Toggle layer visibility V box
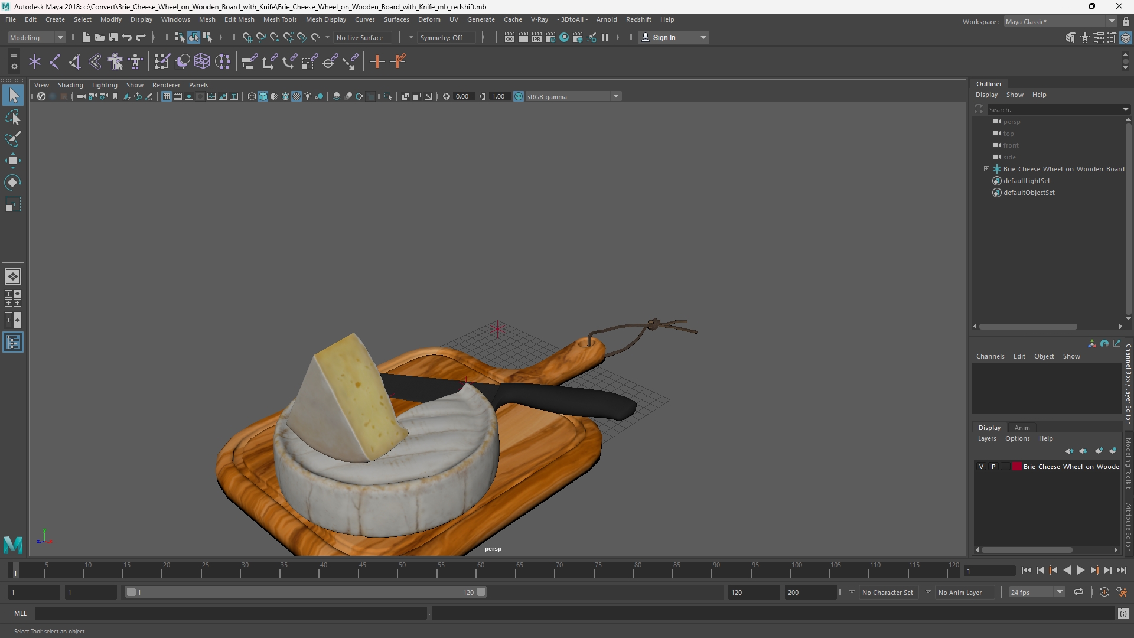This screenshot has height=638, width=1134. click(982, 467)
